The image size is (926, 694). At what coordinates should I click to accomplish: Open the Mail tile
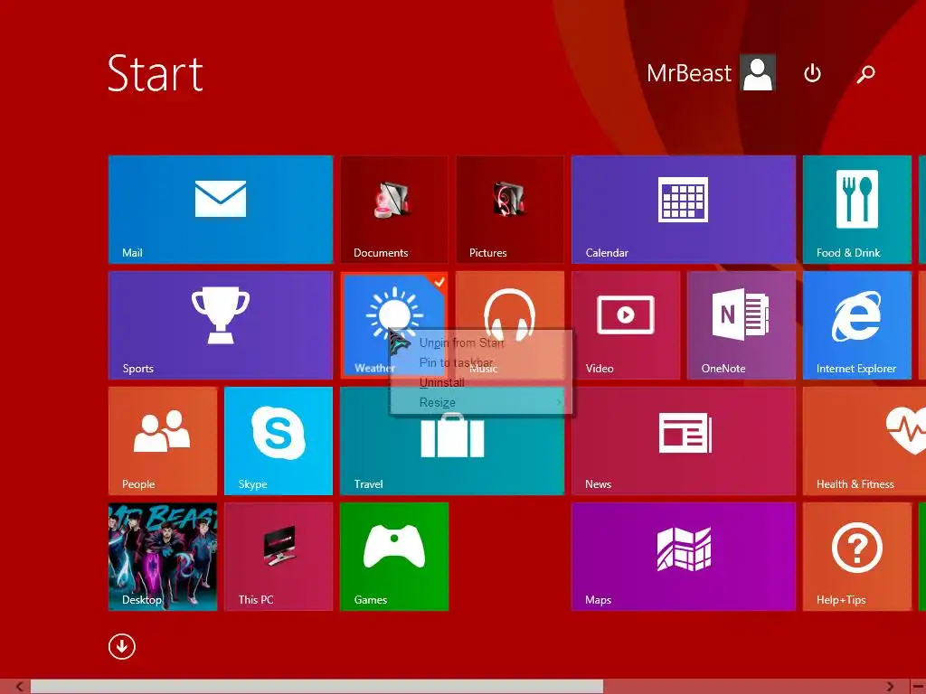click(221, 209)
